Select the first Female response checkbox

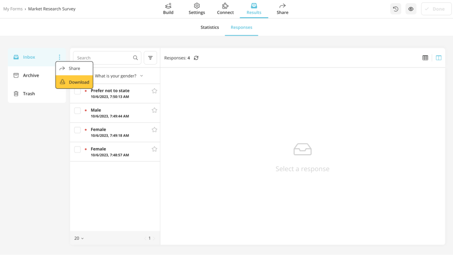click(x=77, y=130)
